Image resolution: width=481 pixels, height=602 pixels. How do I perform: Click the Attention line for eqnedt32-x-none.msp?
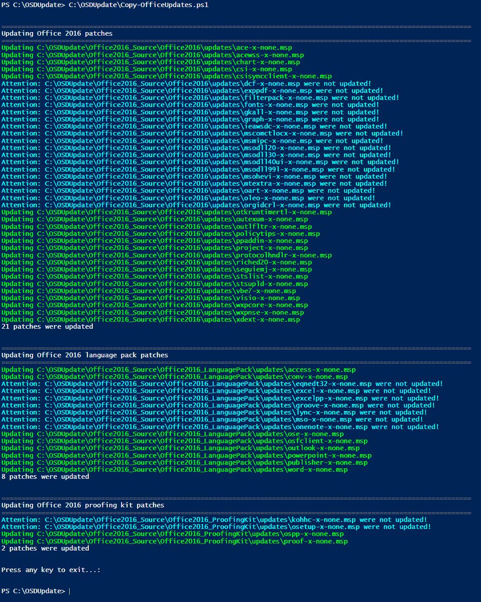tap(222, 384)
